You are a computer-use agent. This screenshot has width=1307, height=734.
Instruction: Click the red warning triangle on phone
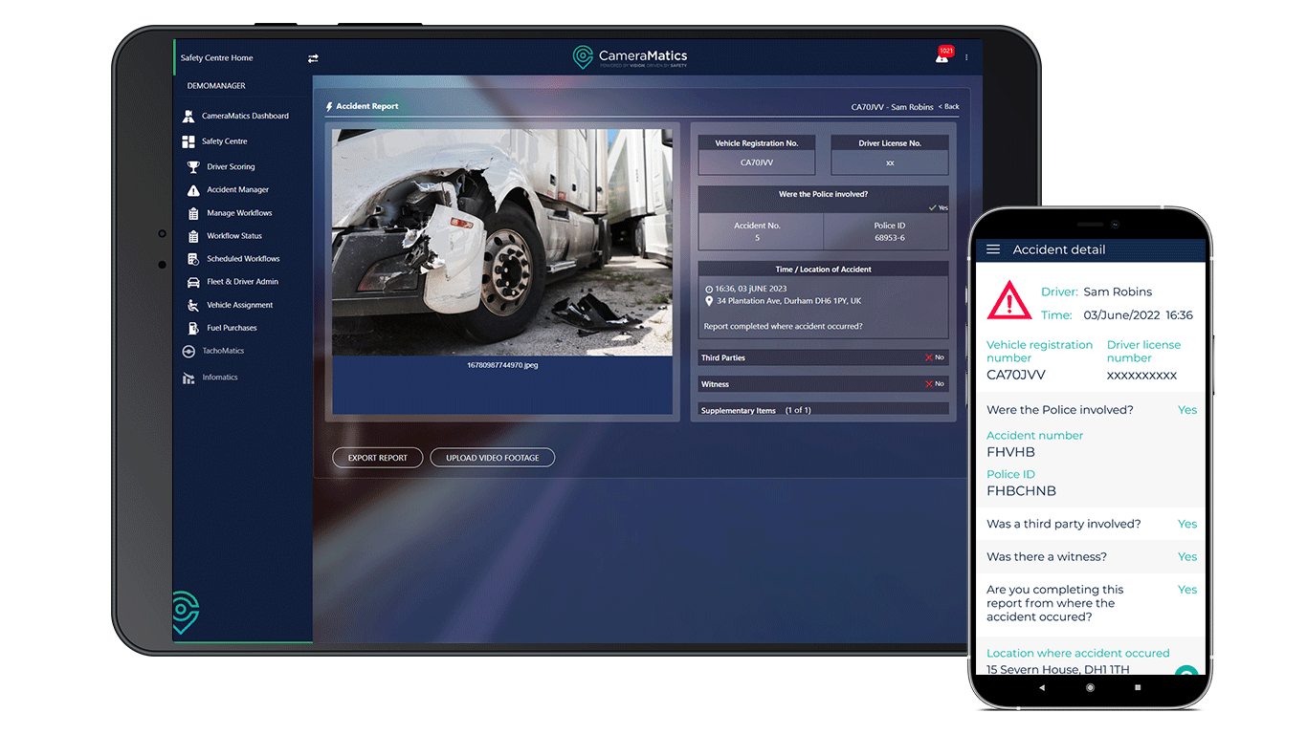pos(1009,301)
